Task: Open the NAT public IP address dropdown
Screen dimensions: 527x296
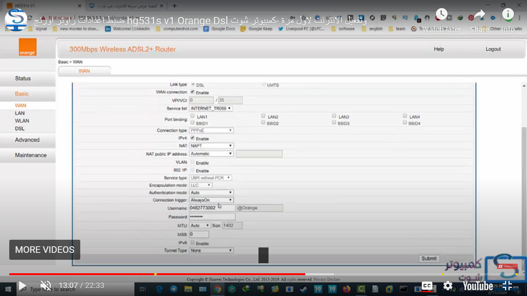Action: click(211, 153)
